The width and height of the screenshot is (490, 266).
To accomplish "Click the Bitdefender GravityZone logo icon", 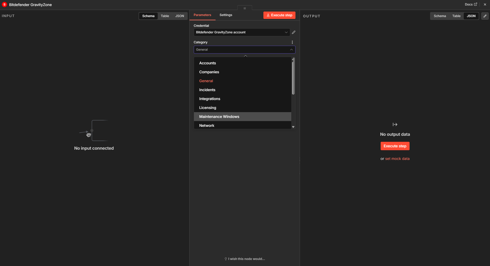I will (x=4, y=4).
